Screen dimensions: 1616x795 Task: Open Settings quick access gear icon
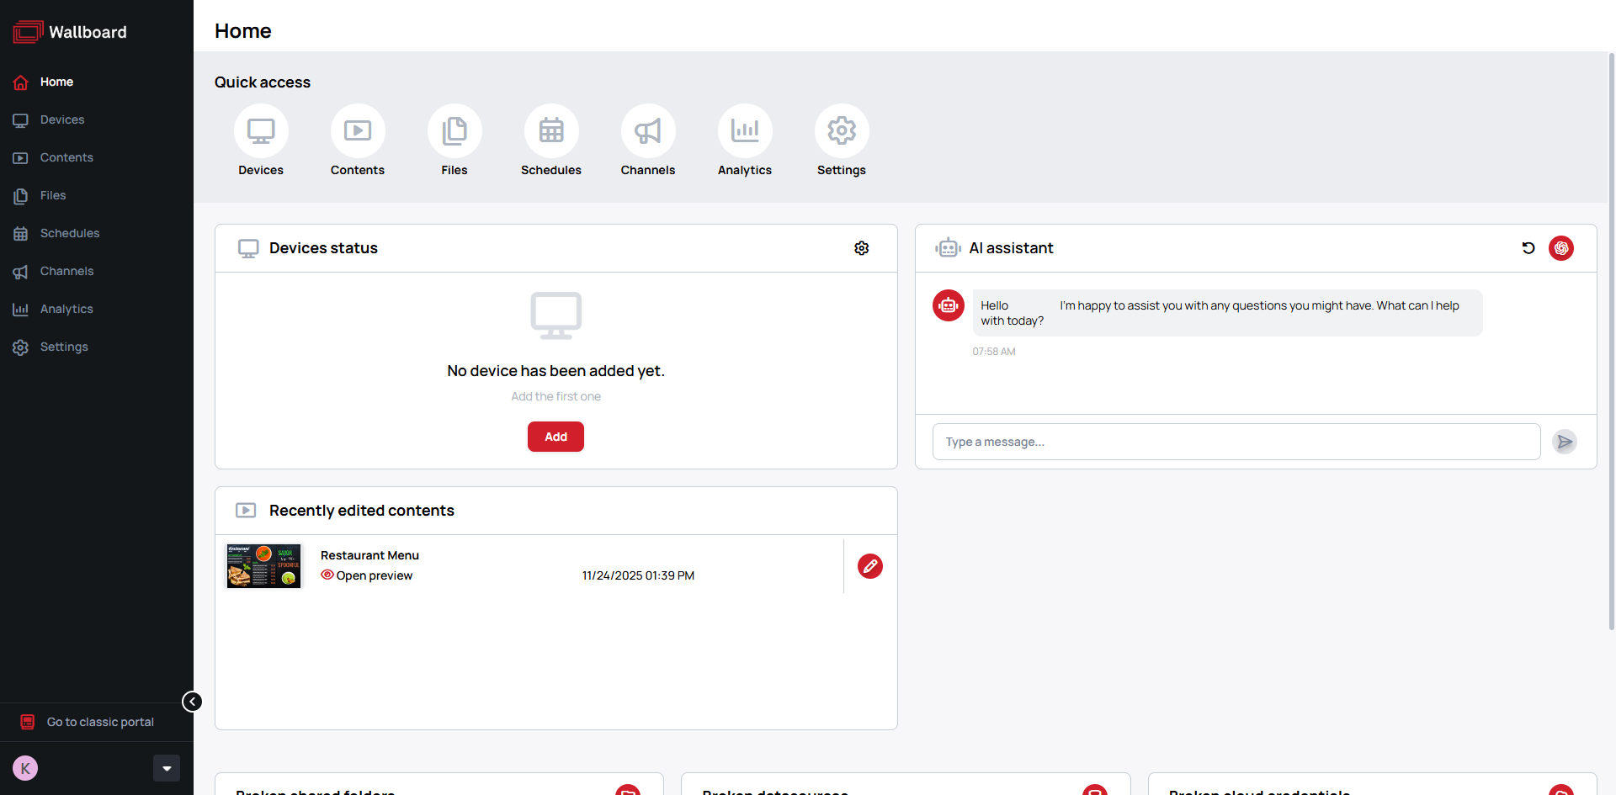click(842, 131)
